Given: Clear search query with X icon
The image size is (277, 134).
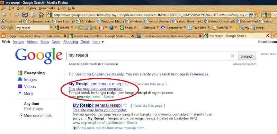Looking at the screenshot, I should coord(232,56).
